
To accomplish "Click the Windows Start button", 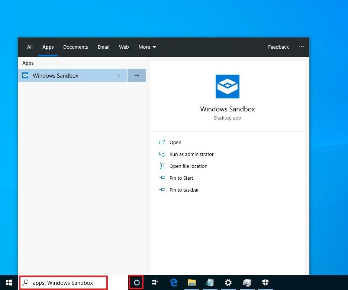I will click(9, 283).
